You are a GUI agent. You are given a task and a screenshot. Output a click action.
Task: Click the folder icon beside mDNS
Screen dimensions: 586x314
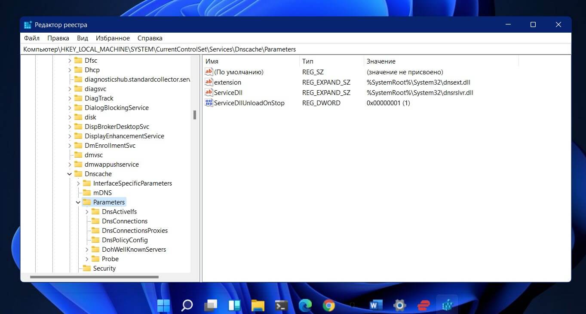click(x=86, y=193)
